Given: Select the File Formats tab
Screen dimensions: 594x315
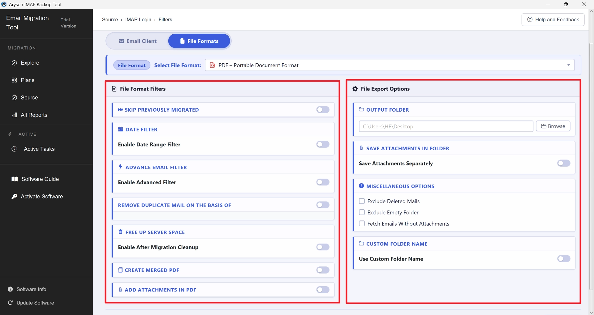Looking at the screenshot, I should (199, 41).
